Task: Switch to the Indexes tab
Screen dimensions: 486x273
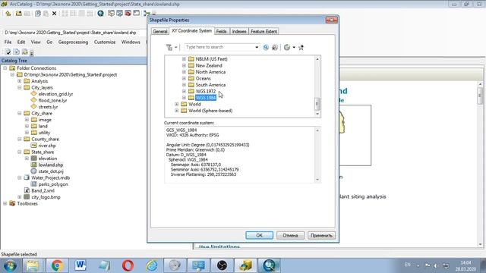Action: 239,31
